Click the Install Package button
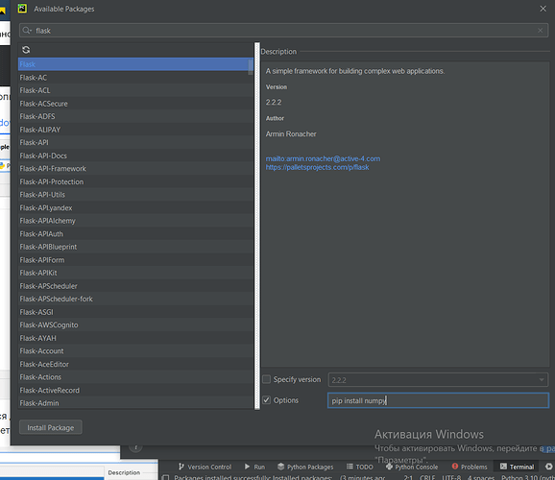555x480 pixels. coord(51,427)
